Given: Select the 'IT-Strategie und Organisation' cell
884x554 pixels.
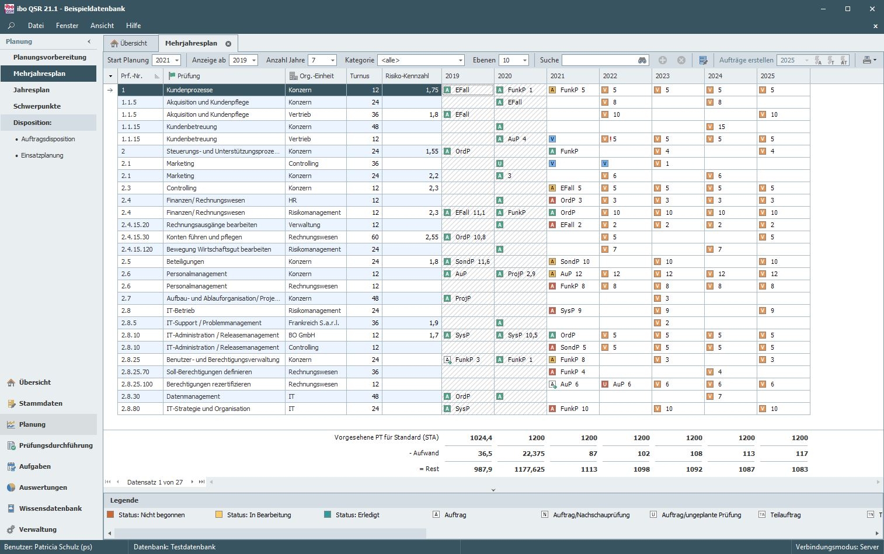Looking at the screenshot, I should click(224, 409).
